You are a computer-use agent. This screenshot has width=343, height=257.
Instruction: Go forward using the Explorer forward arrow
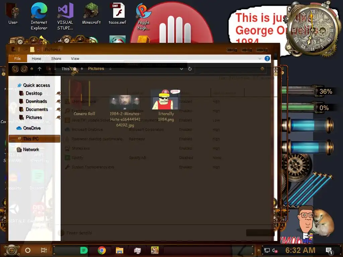[24, 69]
